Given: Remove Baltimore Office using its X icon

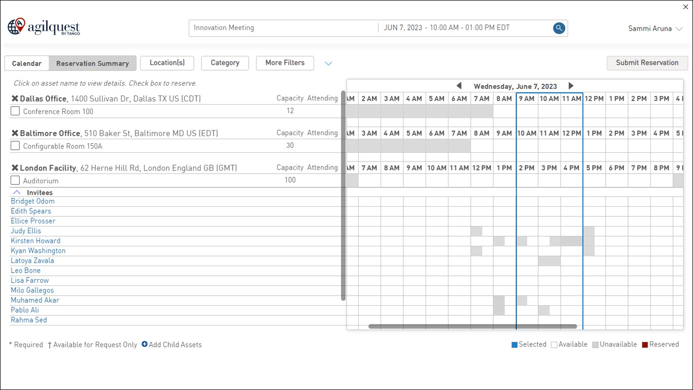Looking at the screenshot, I should [15, 133].
